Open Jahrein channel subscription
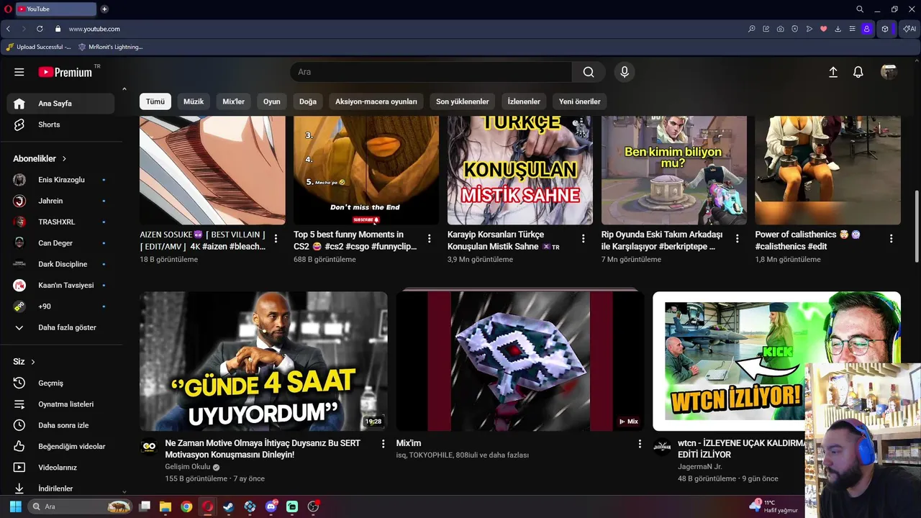 (x=60, y=201)
